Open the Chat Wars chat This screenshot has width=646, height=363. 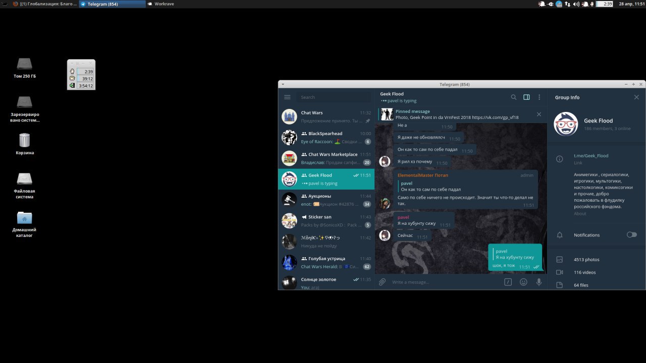pyautogui.click(x=327, y=116)
